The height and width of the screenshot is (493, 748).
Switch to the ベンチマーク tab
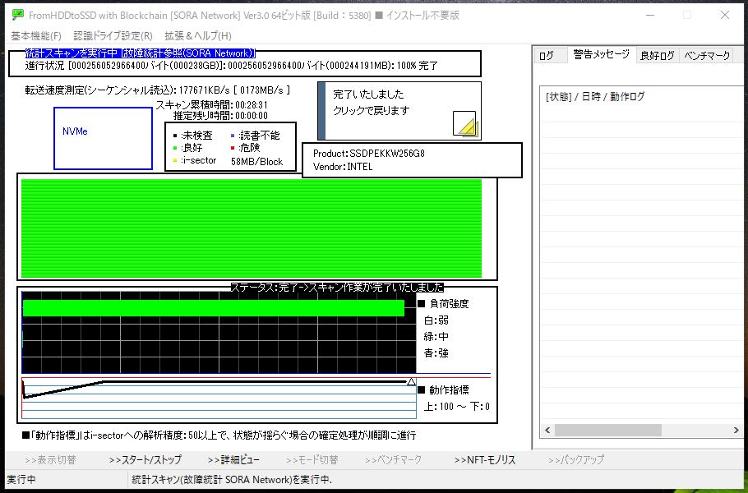pyautogui.click(x=707, y=56)
